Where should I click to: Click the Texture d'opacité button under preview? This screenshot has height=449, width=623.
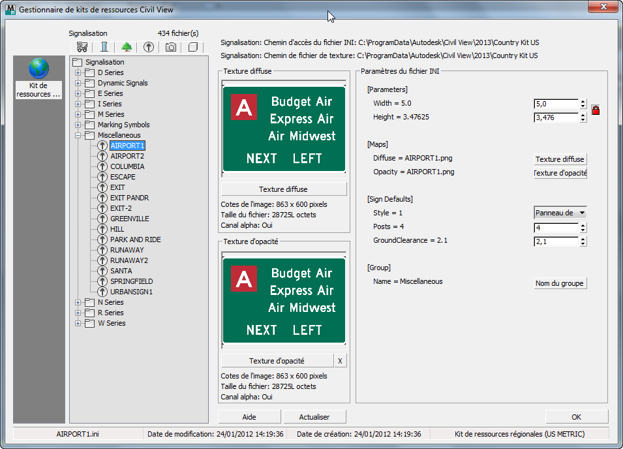277,361
